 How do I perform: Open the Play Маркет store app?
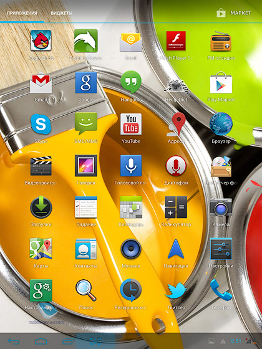[x=221, y=83]
